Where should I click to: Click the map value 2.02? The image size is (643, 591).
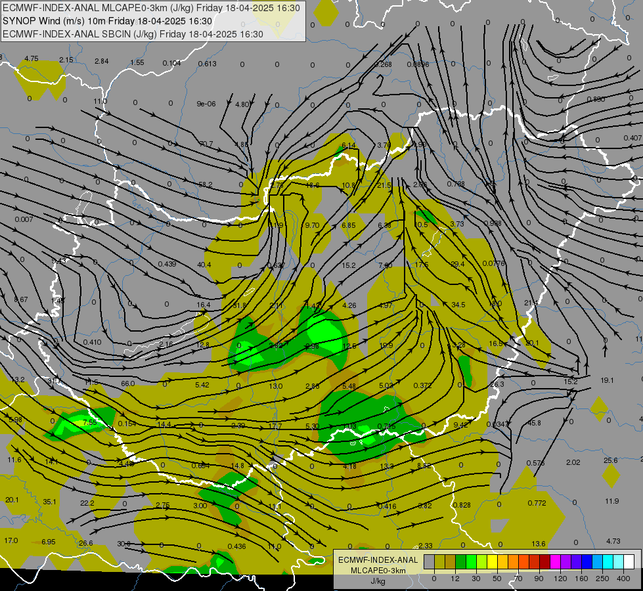tap(573, 462)
